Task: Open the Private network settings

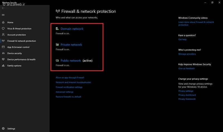Action: pos(71,45)
